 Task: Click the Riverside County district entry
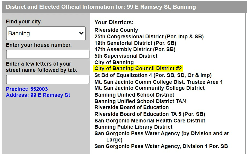(116, 30)
